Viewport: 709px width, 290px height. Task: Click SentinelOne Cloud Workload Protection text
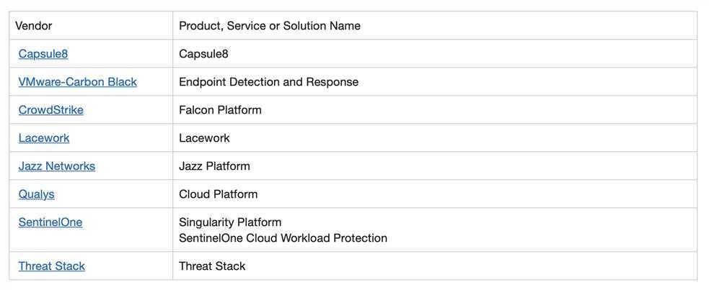coord(283,238)
